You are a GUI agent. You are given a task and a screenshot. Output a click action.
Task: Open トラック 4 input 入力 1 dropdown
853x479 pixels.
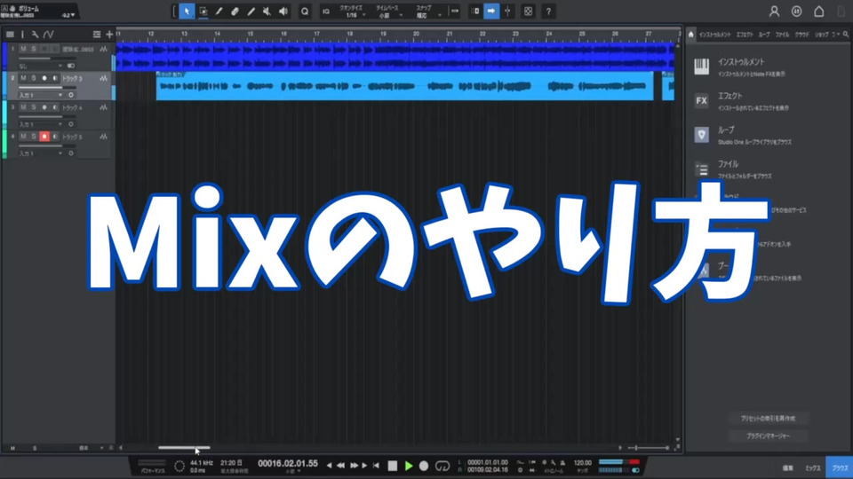click(41, 124)
